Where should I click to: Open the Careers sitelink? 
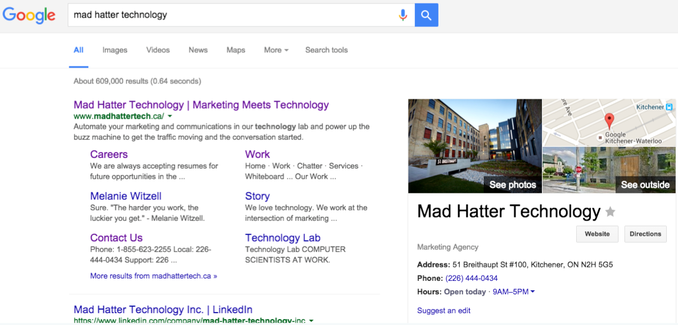click(109, 155)
